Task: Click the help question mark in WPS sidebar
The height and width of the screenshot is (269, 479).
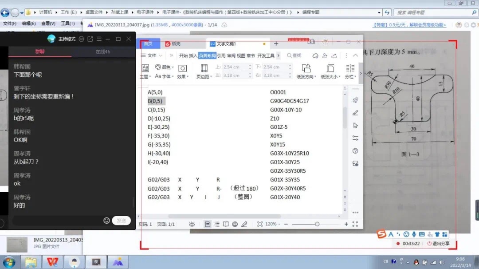Action: coord(355,151)
